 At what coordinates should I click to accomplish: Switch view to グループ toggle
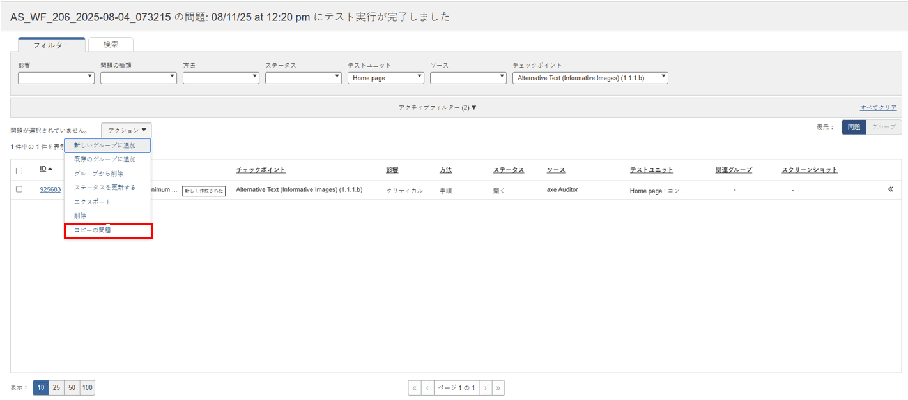(x=884, y=127)
